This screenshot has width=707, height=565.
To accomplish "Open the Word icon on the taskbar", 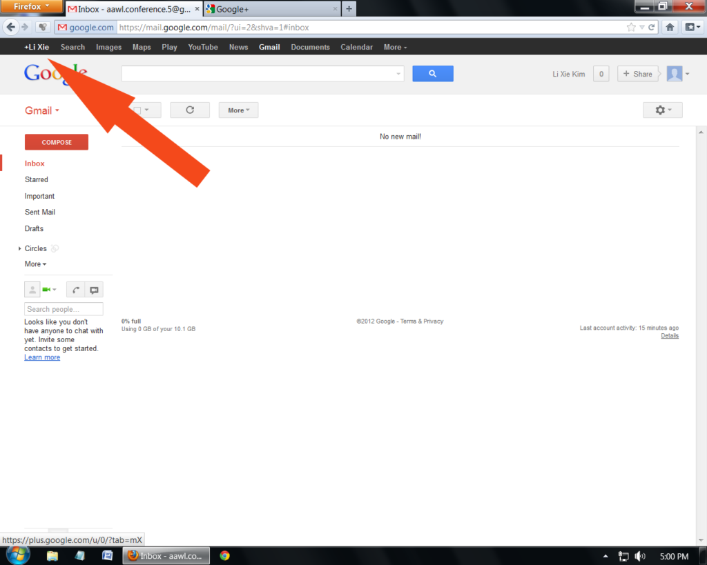I will (107, 556).
